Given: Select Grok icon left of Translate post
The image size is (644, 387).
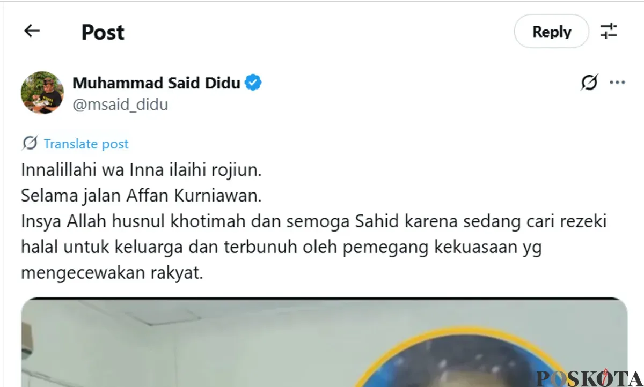Looking at the screenshot, I should (x=30, y=143).
